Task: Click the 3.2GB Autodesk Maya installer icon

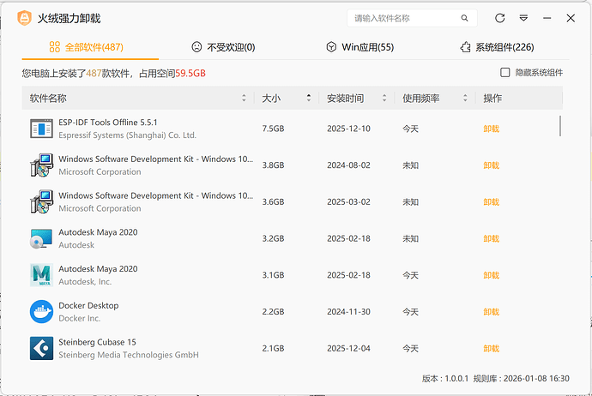Action: pos(41,238)
